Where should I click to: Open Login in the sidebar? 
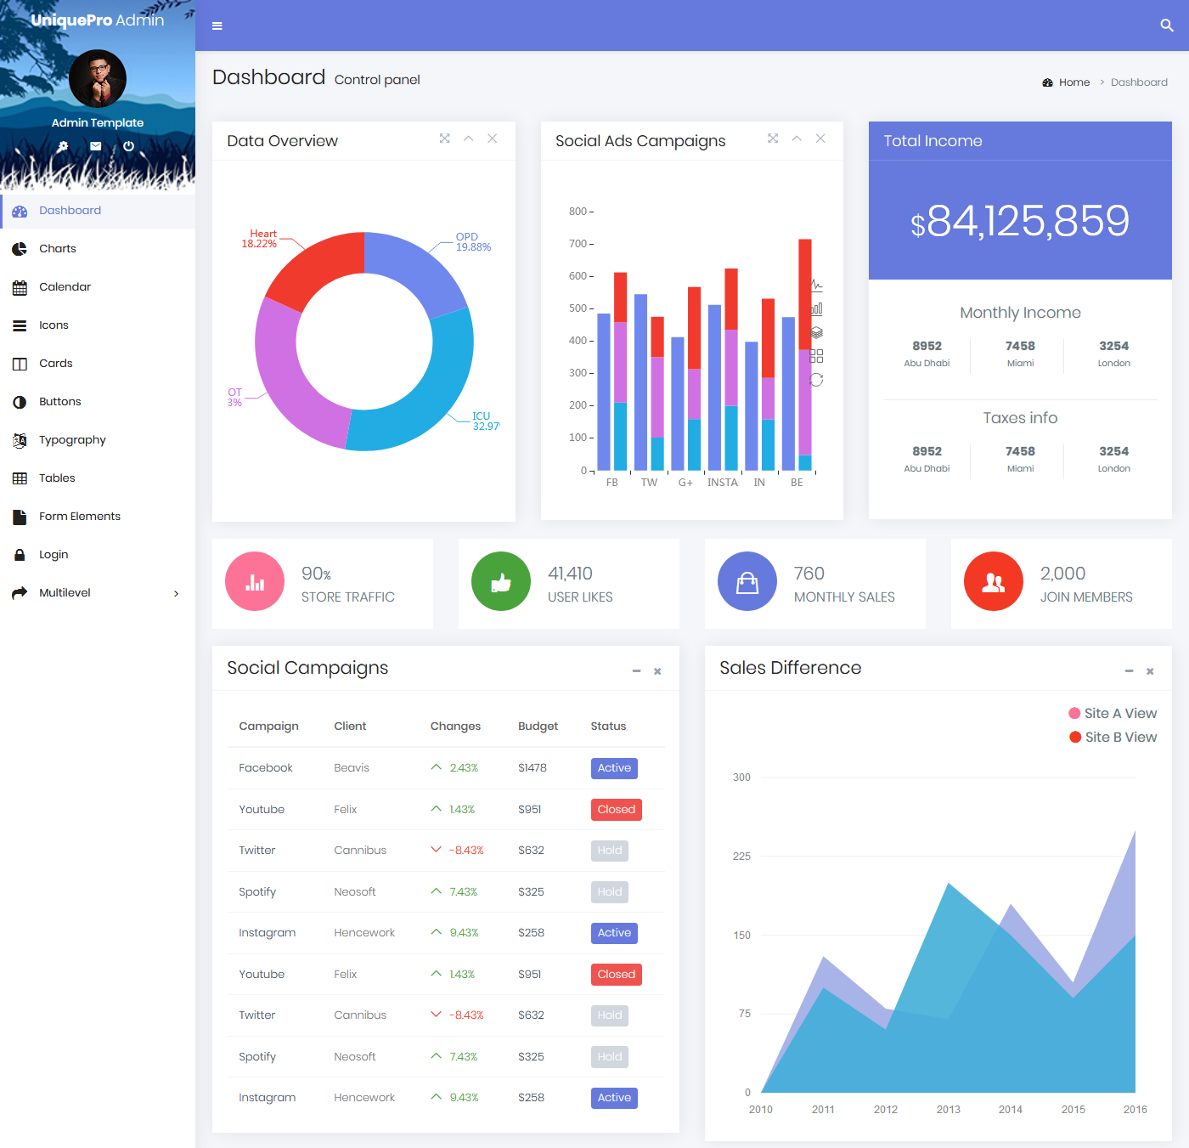click(98, 555)
